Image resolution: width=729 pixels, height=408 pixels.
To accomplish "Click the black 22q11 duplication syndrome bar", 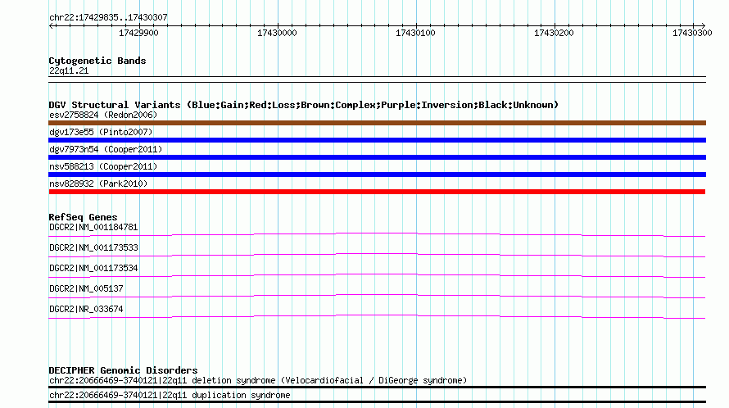I will (377, 402).
